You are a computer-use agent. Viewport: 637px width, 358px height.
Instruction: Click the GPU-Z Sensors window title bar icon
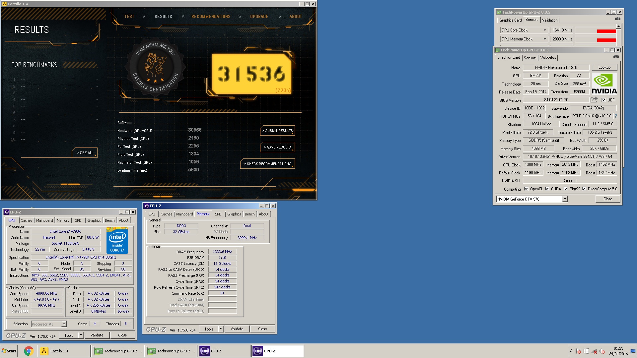pyautogui.click(x=499, y=12)
